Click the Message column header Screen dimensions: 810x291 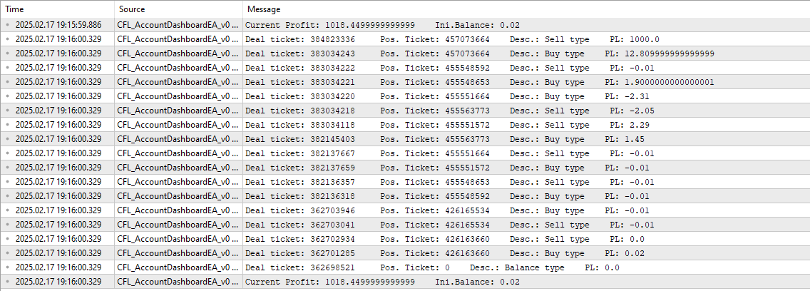[x=526, y=9]
